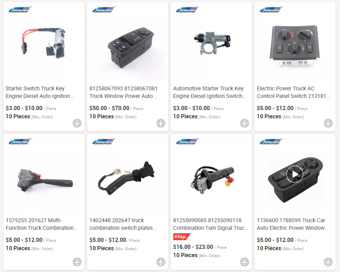Screen dimensions: 340x272
Task: Play the video on 1736600 power window switch
Action: point(295,174)
